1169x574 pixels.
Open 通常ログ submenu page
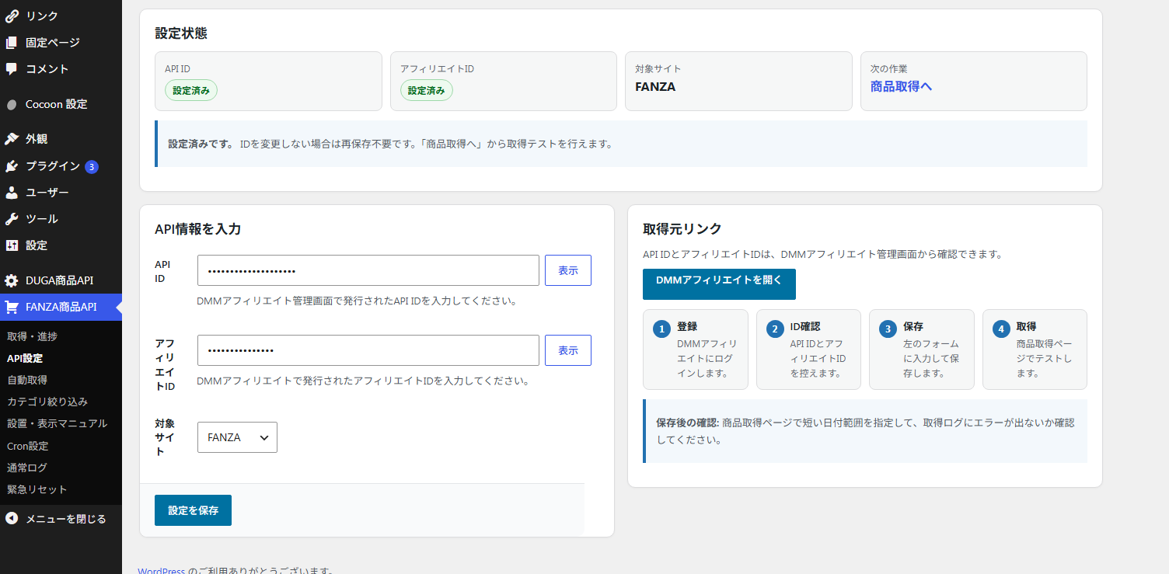tap(27, 468)
